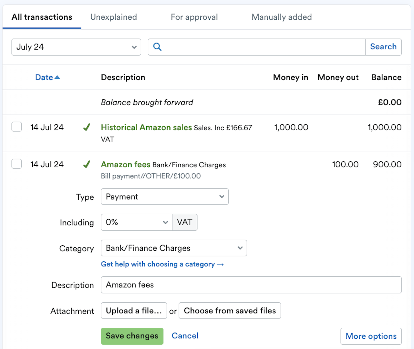Click the Save changes button

[132, 336]
